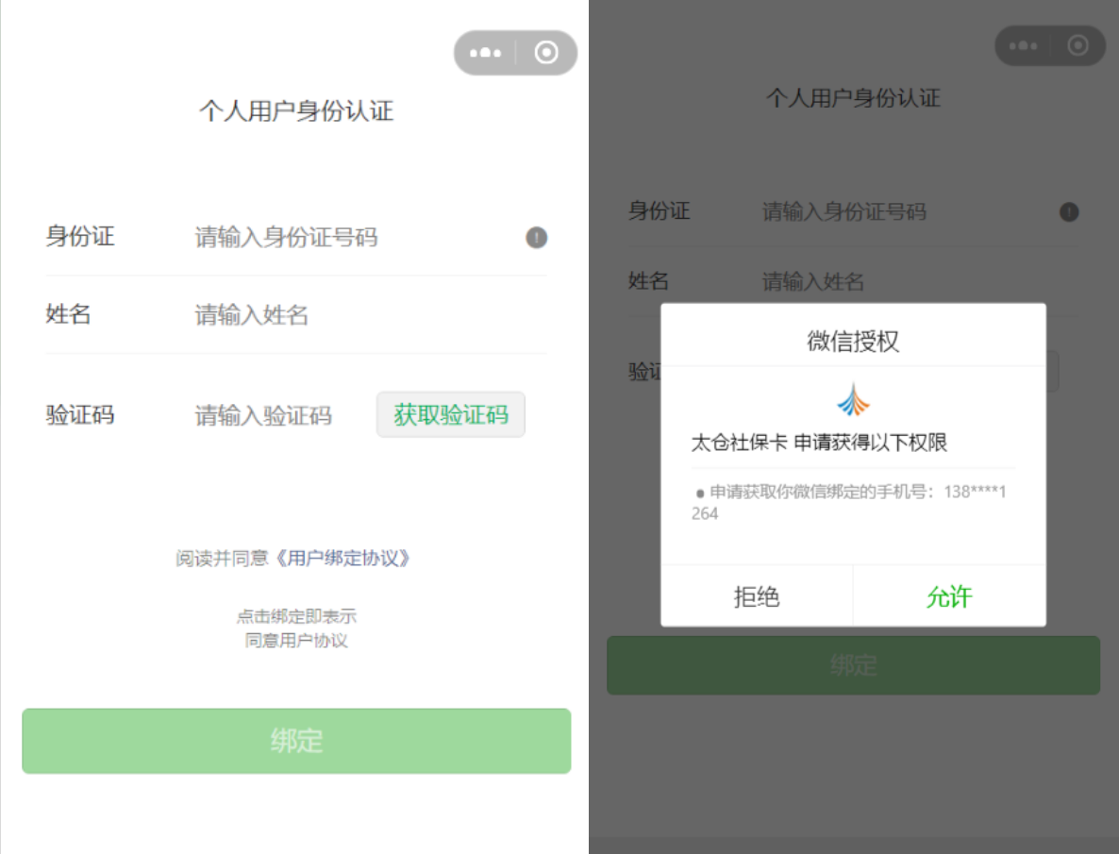This screenshot has height=854, width=1119.
Task: Tap the 太仓社保卡 logo in the dialog
Action: pos(853,400)
